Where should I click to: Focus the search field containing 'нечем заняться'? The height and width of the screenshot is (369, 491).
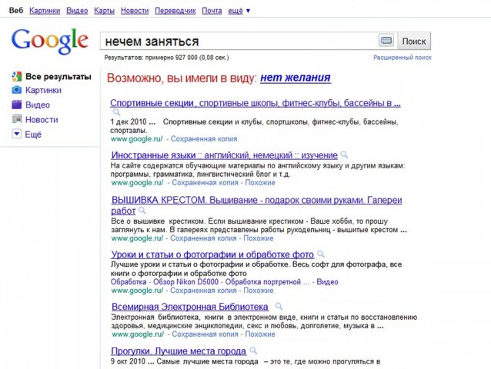(x=239, y=41)
